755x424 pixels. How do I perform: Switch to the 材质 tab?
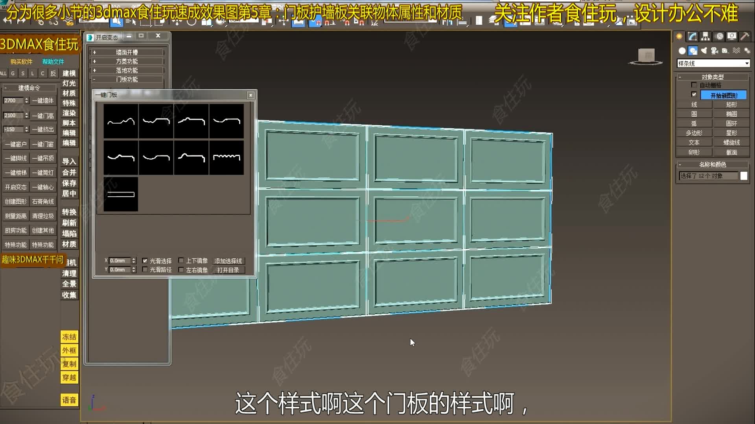click(69, 93)
